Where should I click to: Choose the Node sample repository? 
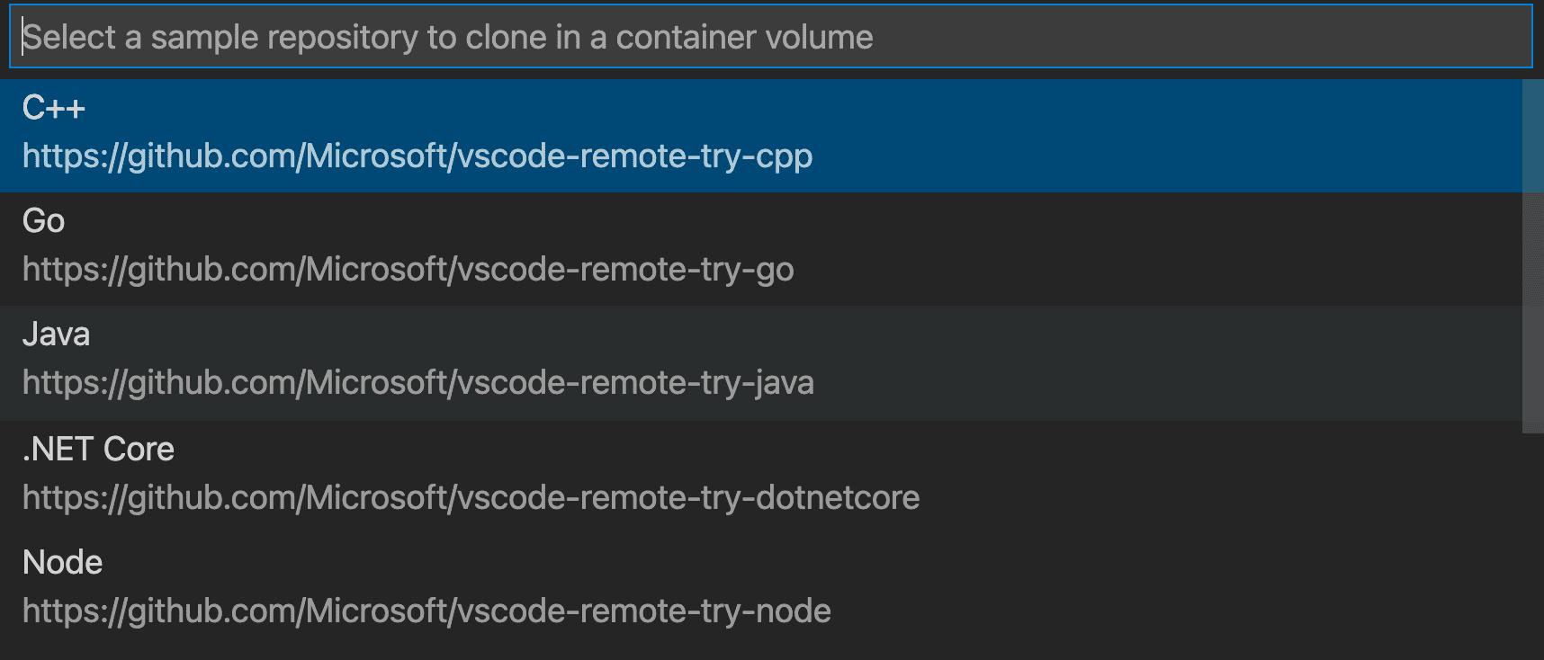760,589
